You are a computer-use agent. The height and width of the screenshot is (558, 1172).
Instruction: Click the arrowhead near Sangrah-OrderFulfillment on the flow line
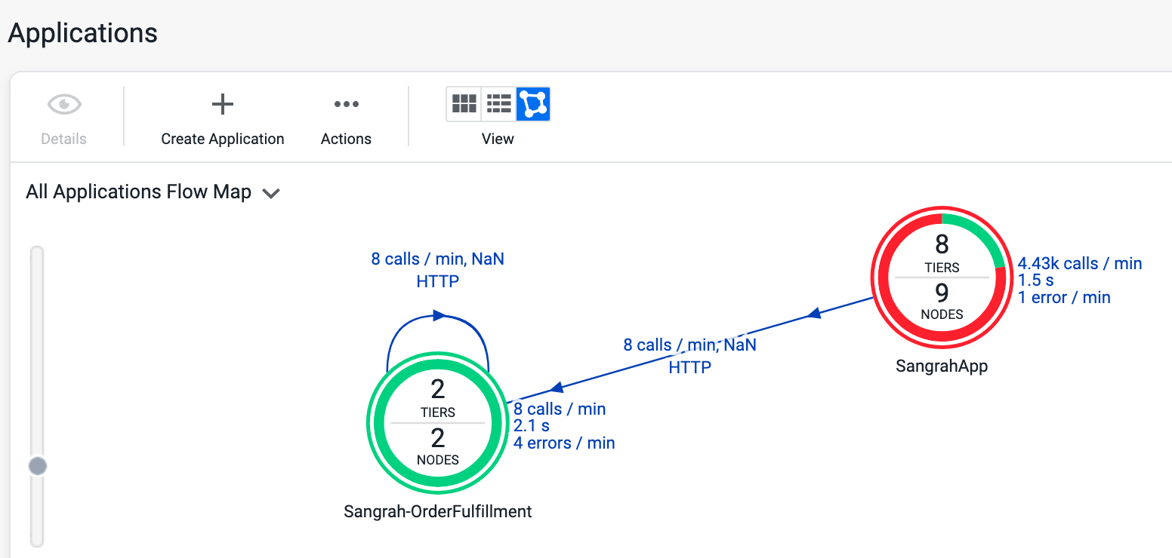click(x=557, y=388)
